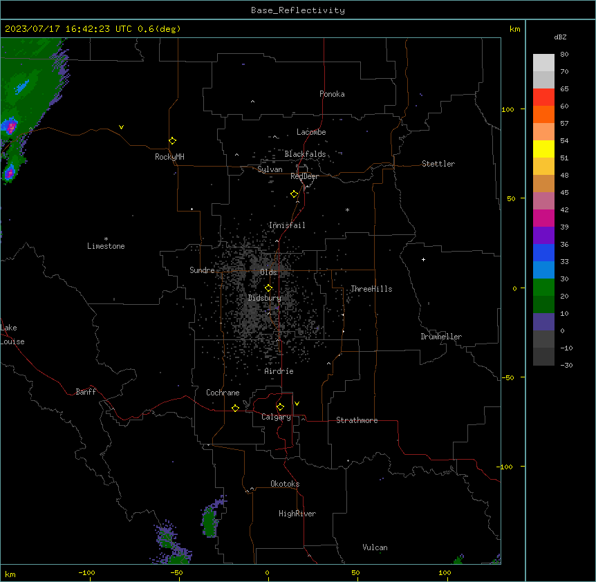Image resolution: width=596 pixels, height=582 pixels.
Task: Select the Okotoks label
Action: pyautogui.click(x=285, y=484)
